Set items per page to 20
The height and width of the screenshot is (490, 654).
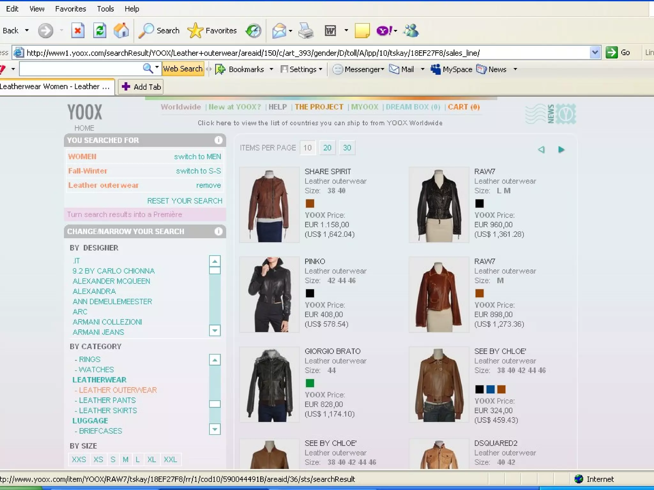click(327, 148)
